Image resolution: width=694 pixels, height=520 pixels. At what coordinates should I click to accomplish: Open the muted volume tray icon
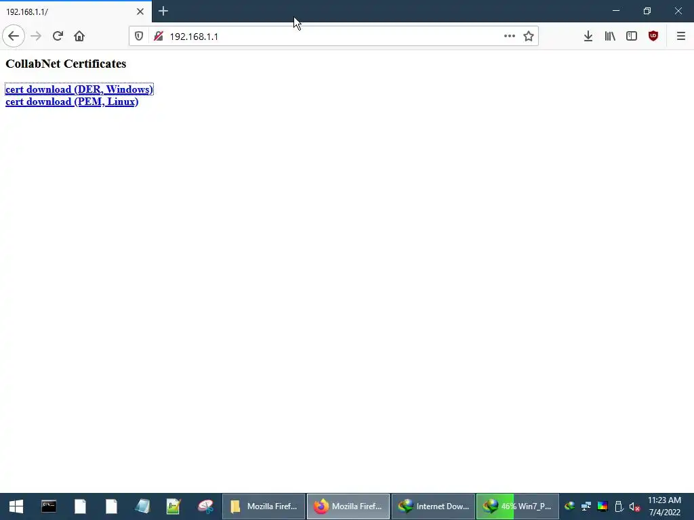[634, 506]
